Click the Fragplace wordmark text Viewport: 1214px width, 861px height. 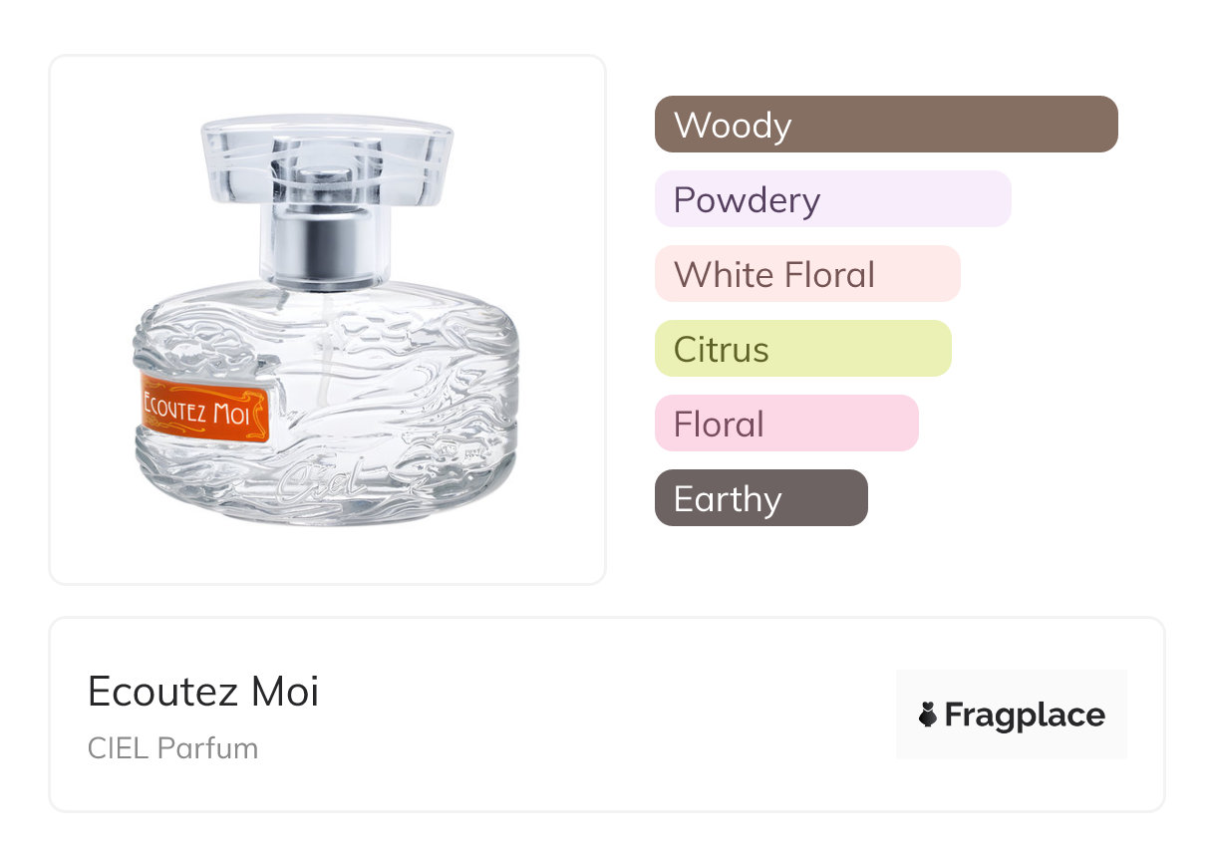[x=1025, y=716]
